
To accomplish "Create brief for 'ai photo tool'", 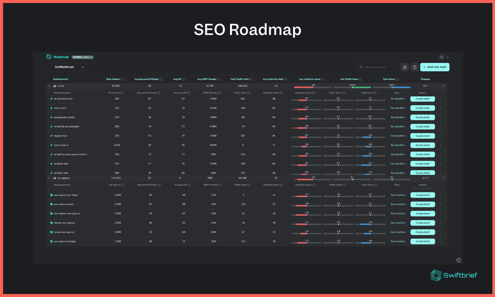I will point(422,164).
